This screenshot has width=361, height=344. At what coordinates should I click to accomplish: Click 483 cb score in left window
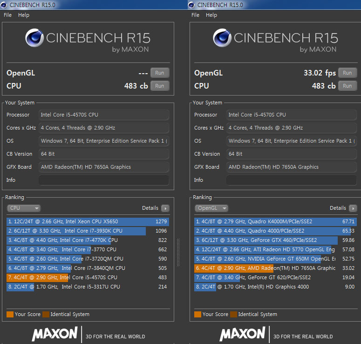[136, 86]
